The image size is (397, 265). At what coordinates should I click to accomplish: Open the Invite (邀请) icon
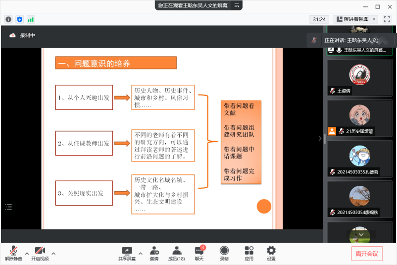[154, 253]
